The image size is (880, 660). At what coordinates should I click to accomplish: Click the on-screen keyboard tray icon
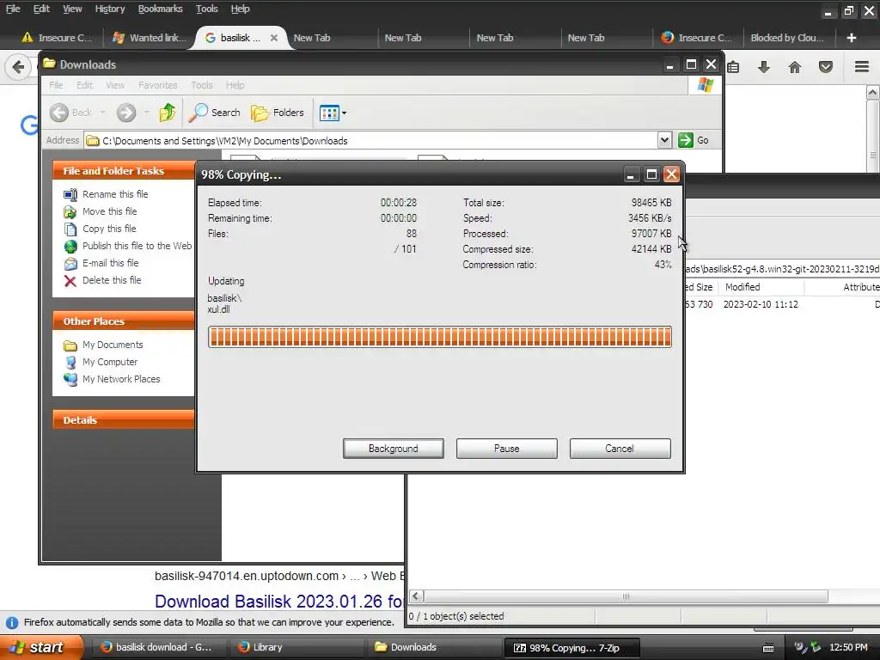click(x=768, y=648)
